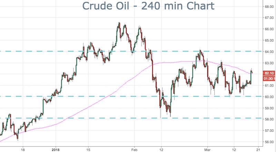Click the 56.00 price axis label
The height and width of the screenshot is (152, 276).
(x=268, y=142)
